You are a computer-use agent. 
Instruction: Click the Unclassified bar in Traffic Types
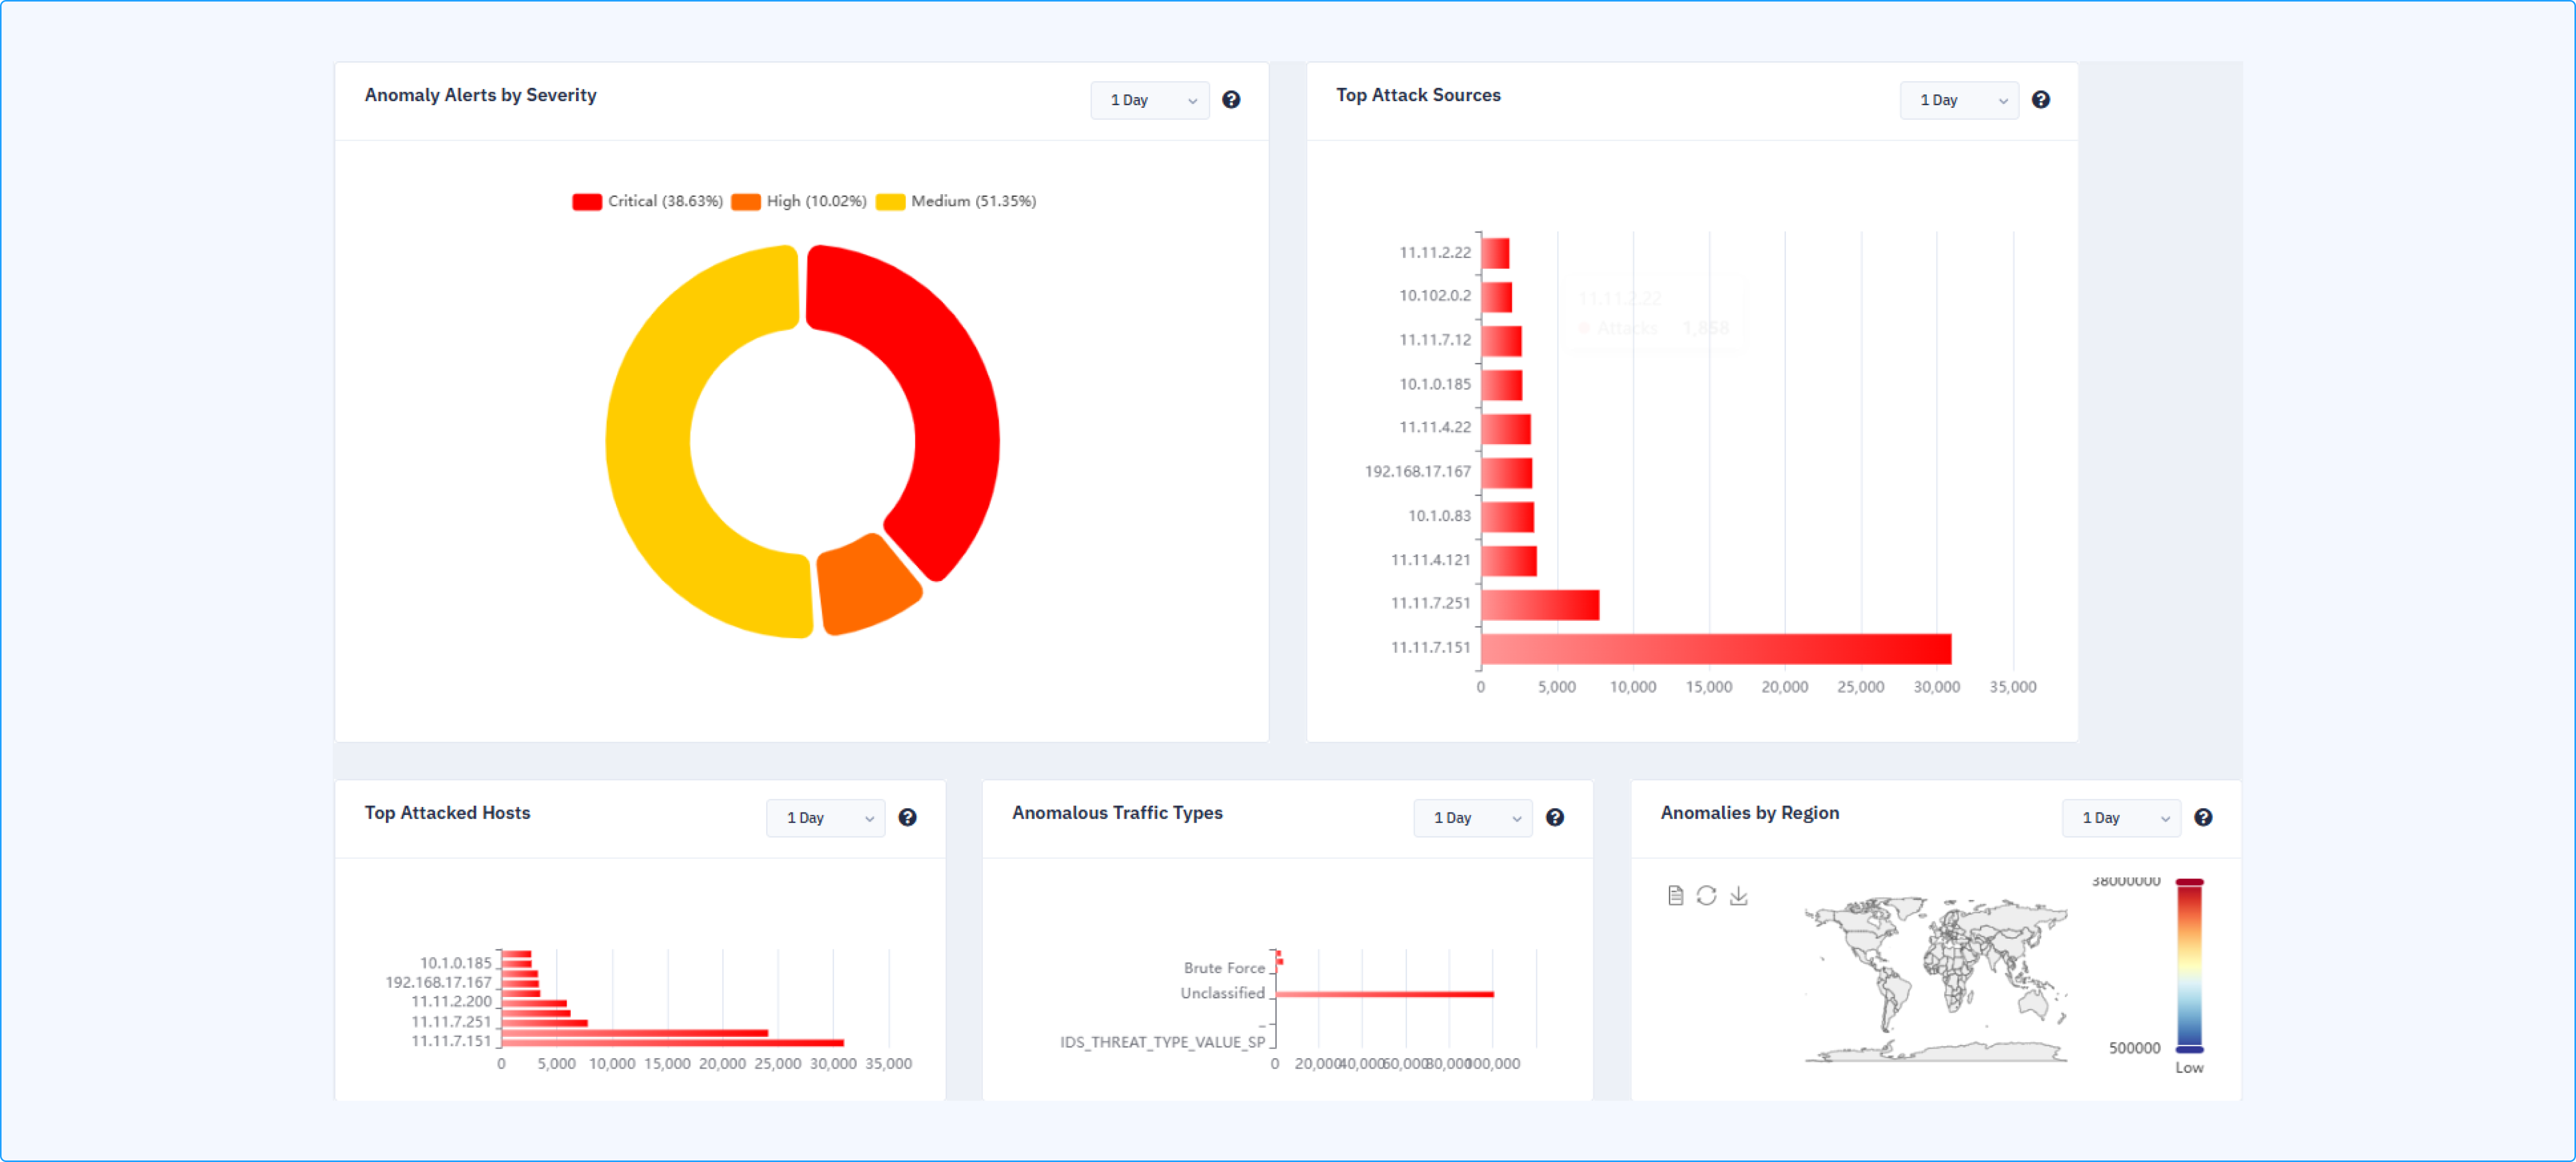pos(1384,994)
